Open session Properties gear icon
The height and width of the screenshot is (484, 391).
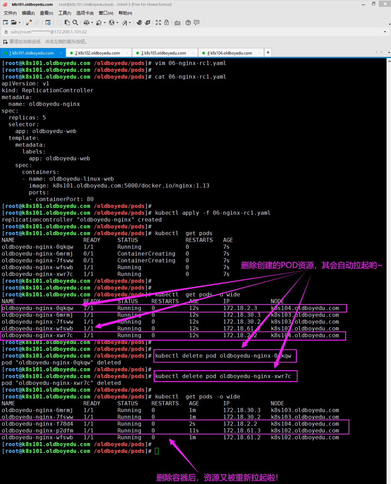[x=48, y=23]
